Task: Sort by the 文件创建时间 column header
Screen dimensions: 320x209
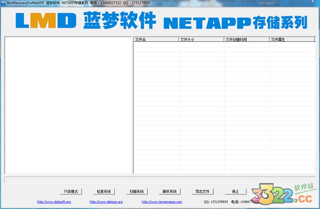Action: pyautogui.click(x=247, y=39)
